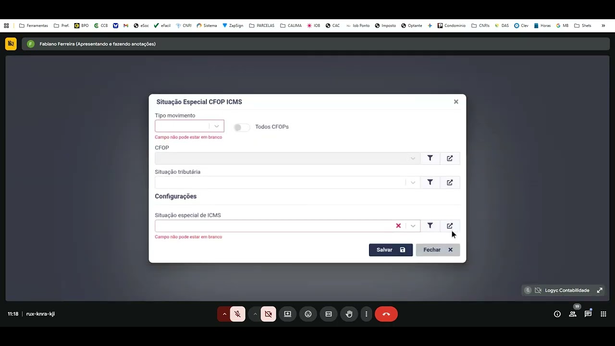Click the Salvar button
The image size is (615, 346).
pos(391,250)
